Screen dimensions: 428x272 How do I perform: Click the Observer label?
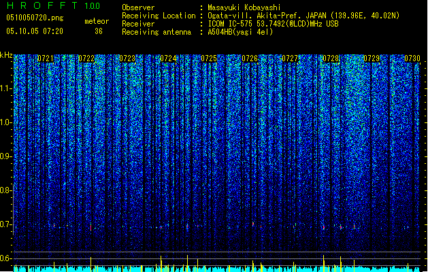(138, 7)
